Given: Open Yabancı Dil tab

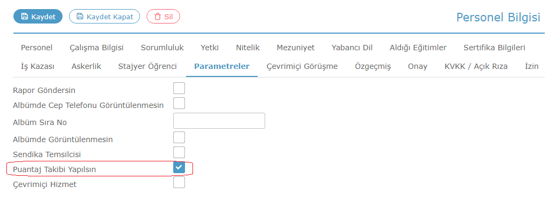Looking at the screenshot, I should coord(352,48).
